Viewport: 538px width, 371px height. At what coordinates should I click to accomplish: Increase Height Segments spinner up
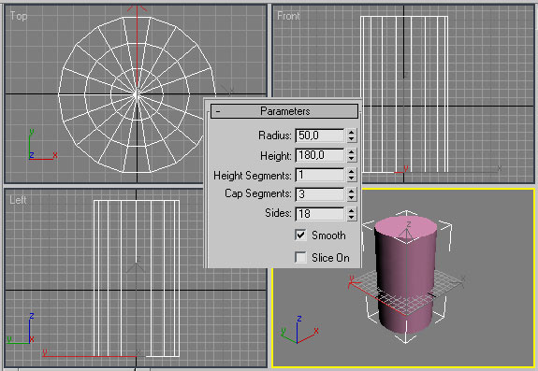coord(351,171)
